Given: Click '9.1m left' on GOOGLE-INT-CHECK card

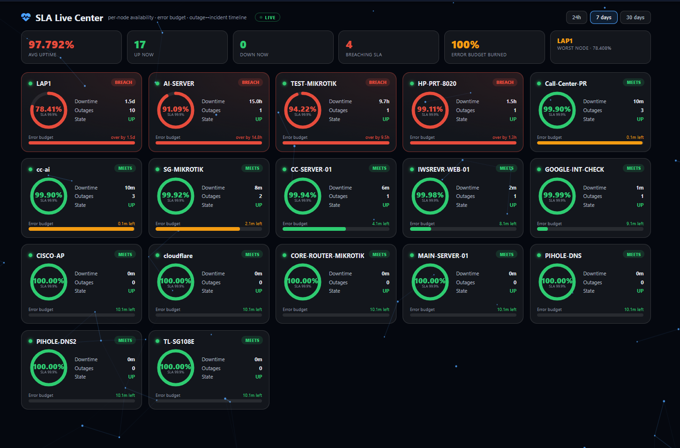Looking at the screenshot, I should tap(635, 224).
